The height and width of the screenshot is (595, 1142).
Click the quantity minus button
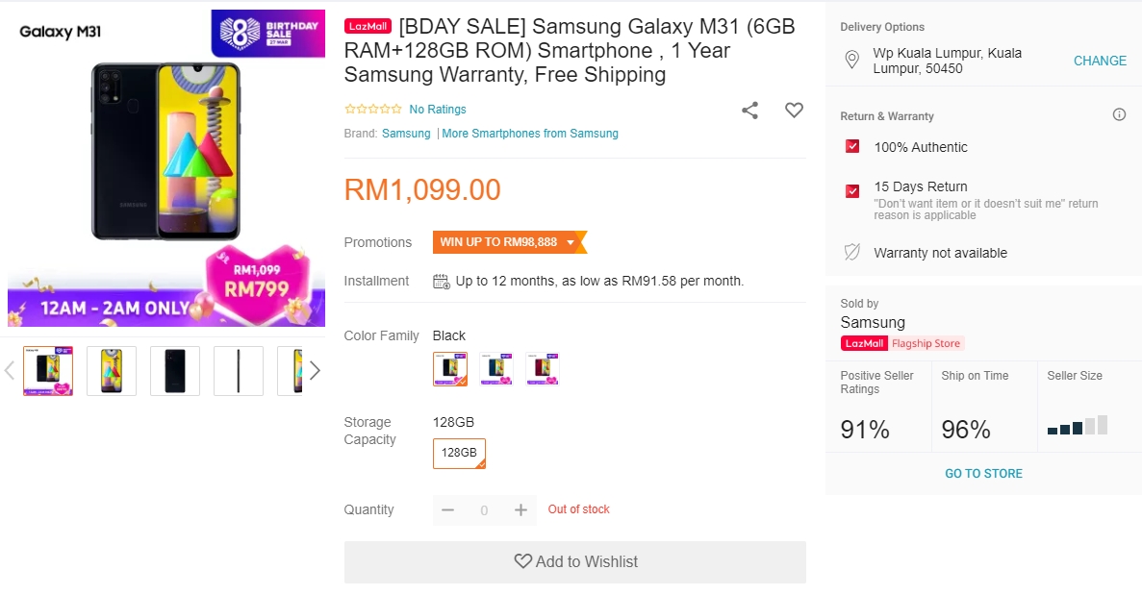[x=447, y=510]
